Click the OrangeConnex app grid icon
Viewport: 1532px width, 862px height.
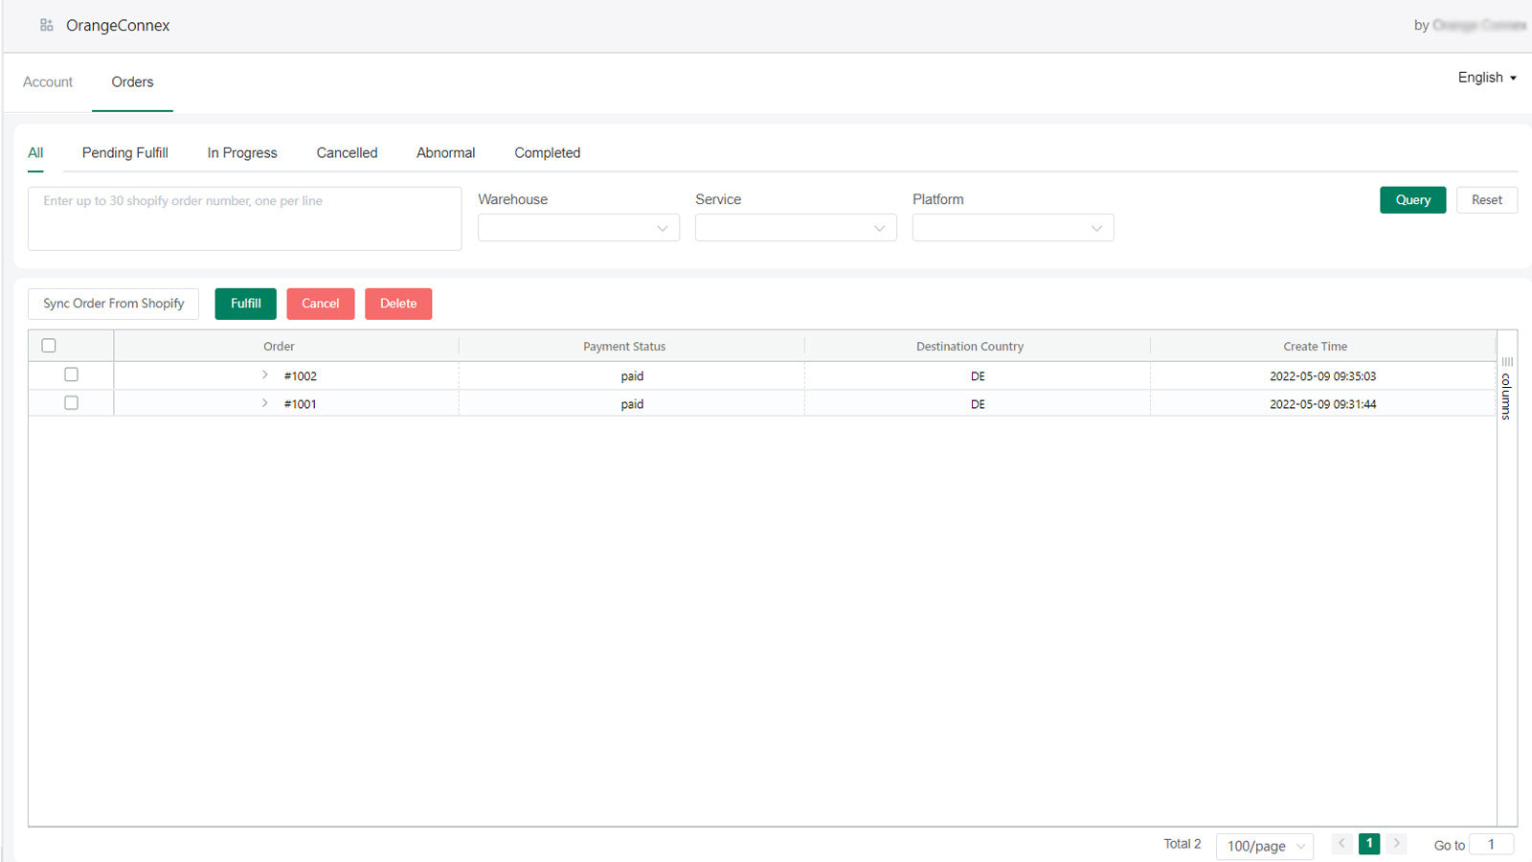(46, 25)
